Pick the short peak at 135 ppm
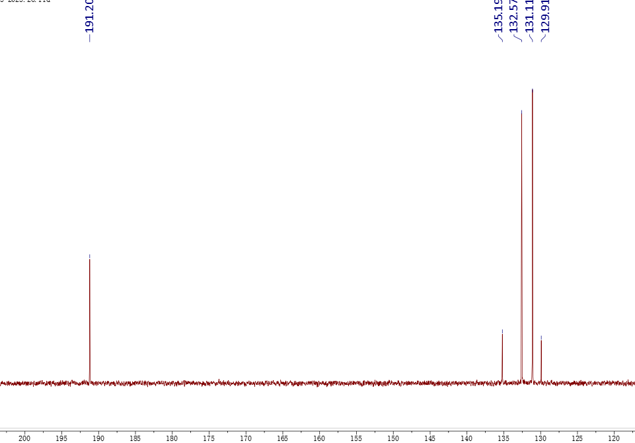The image size is (635, 443). click(x=502, y=357)
